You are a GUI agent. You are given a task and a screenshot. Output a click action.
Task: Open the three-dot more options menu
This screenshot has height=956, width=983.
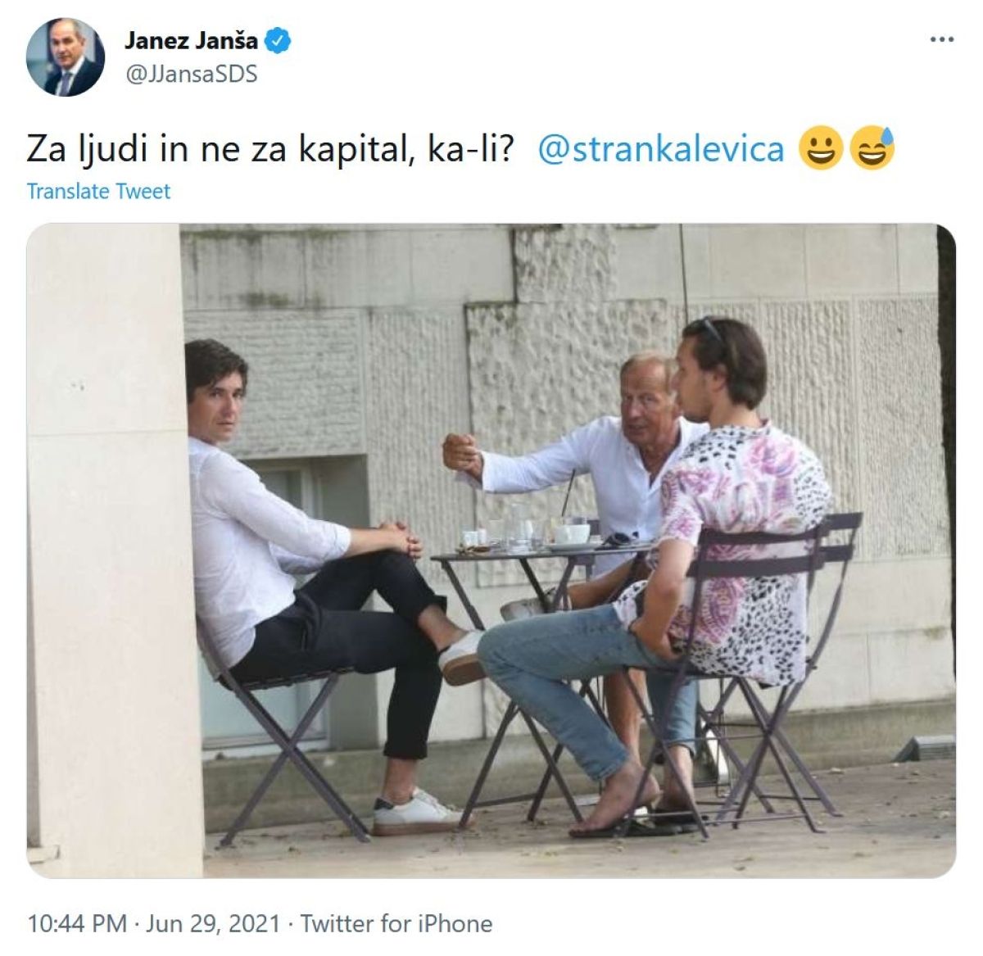pyautogui.click(x=942, y=39)
